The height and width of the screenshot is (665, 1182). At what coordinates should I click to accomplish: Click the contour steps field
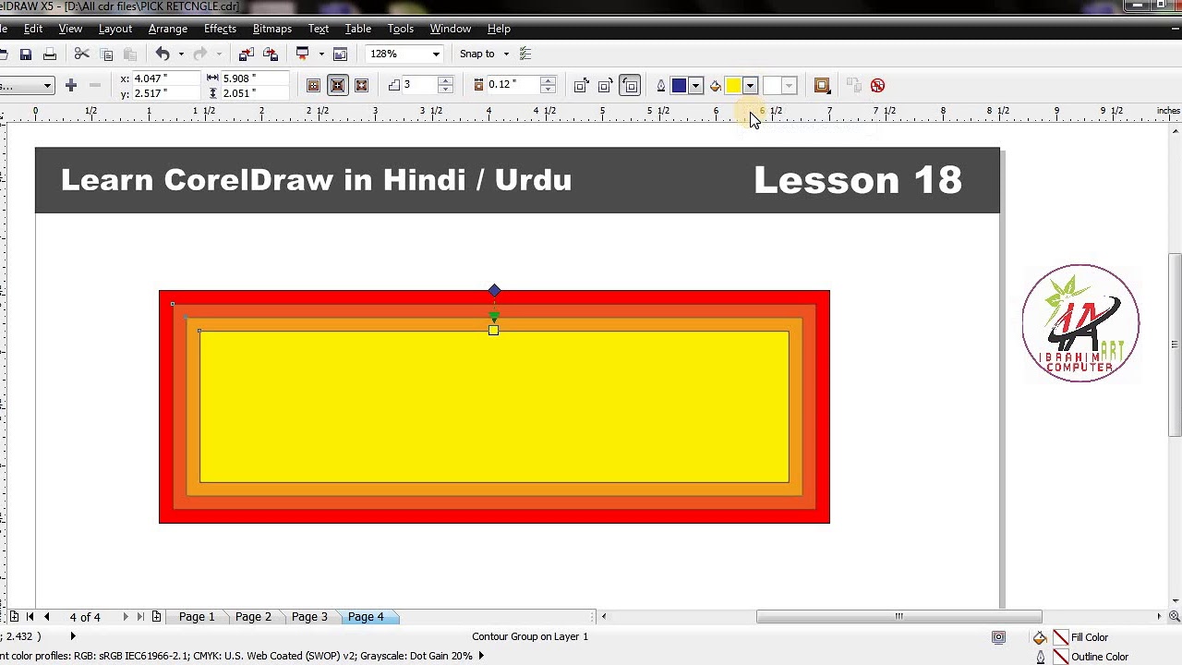pos(418,85)
